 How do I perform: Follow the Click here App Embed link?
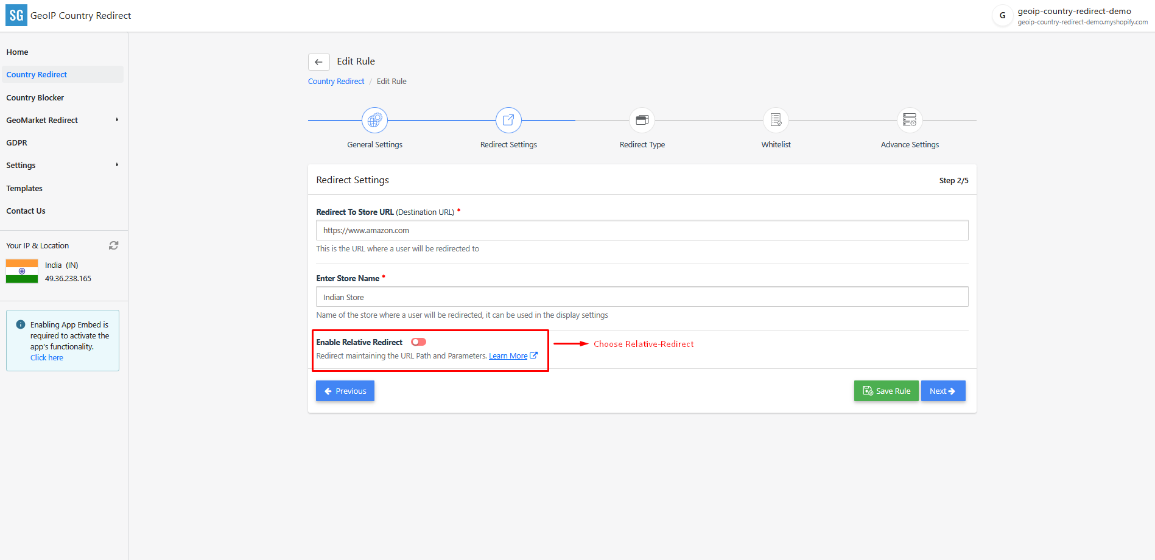coord(47,358)
